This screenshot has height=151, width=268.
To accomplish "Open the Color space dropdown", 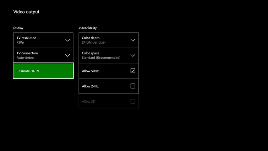I will 109,55.
